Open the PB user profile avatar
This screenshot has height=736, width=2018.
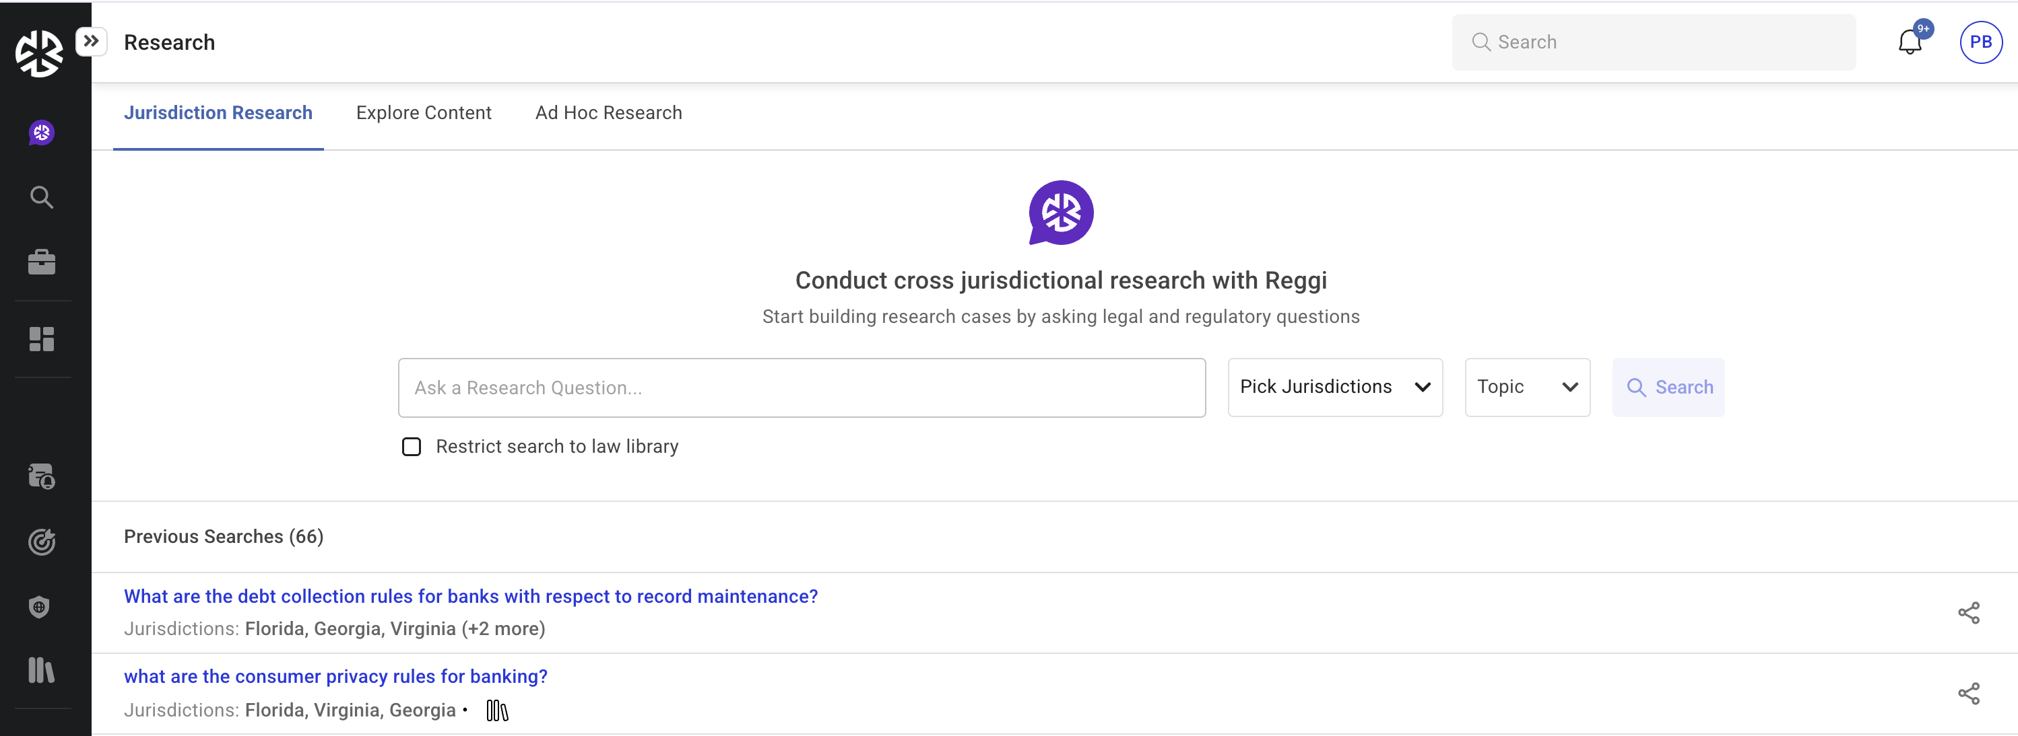(x=1980, y=42)
